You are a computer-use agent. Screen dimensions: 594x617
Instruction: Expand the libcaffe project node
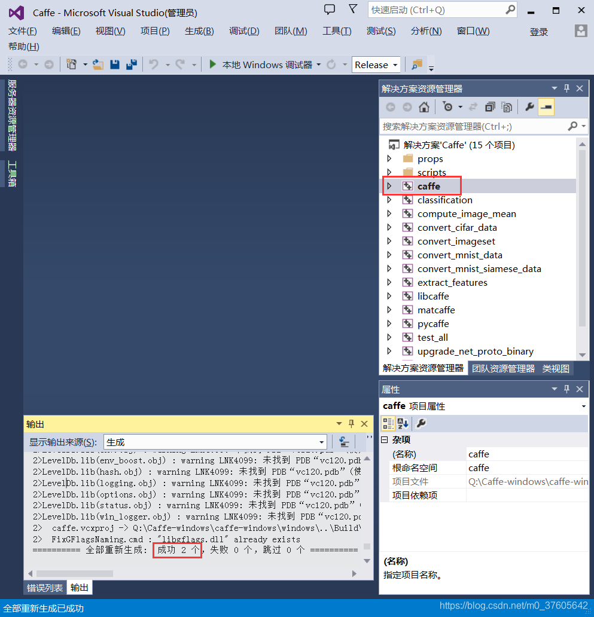tap(389, 296)
